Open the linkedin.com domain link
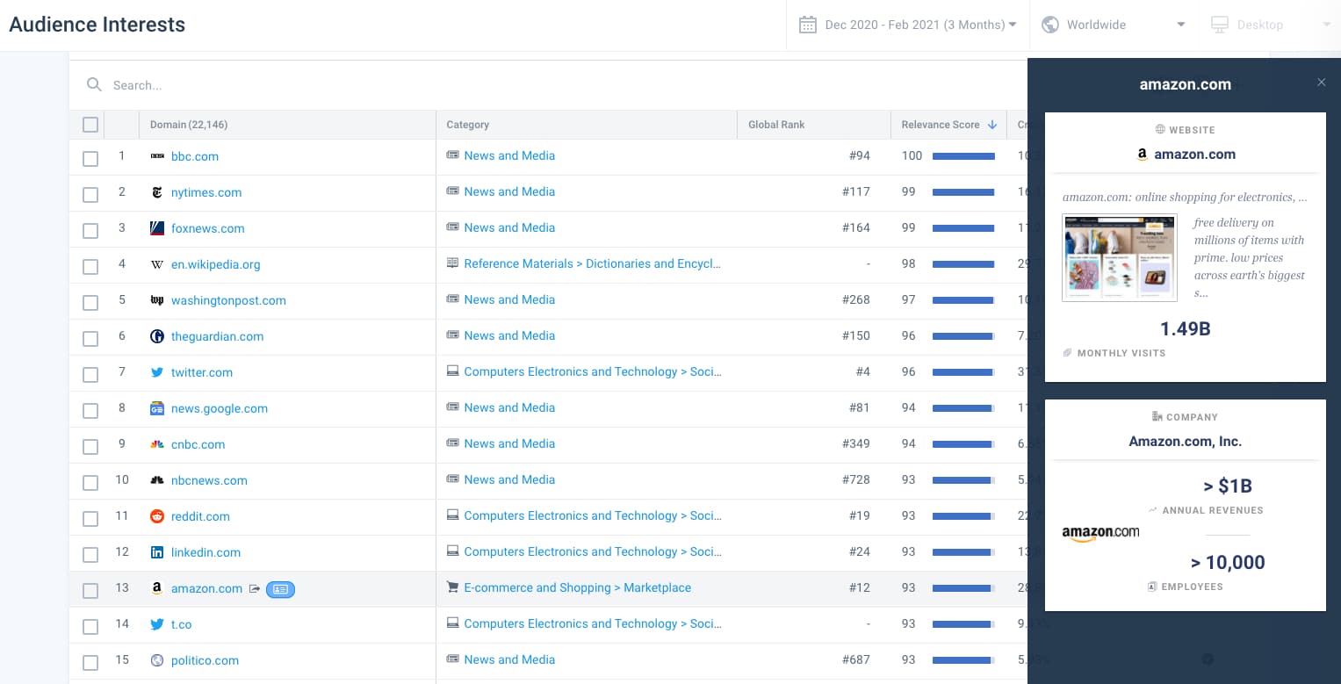 tap(205, 552)
